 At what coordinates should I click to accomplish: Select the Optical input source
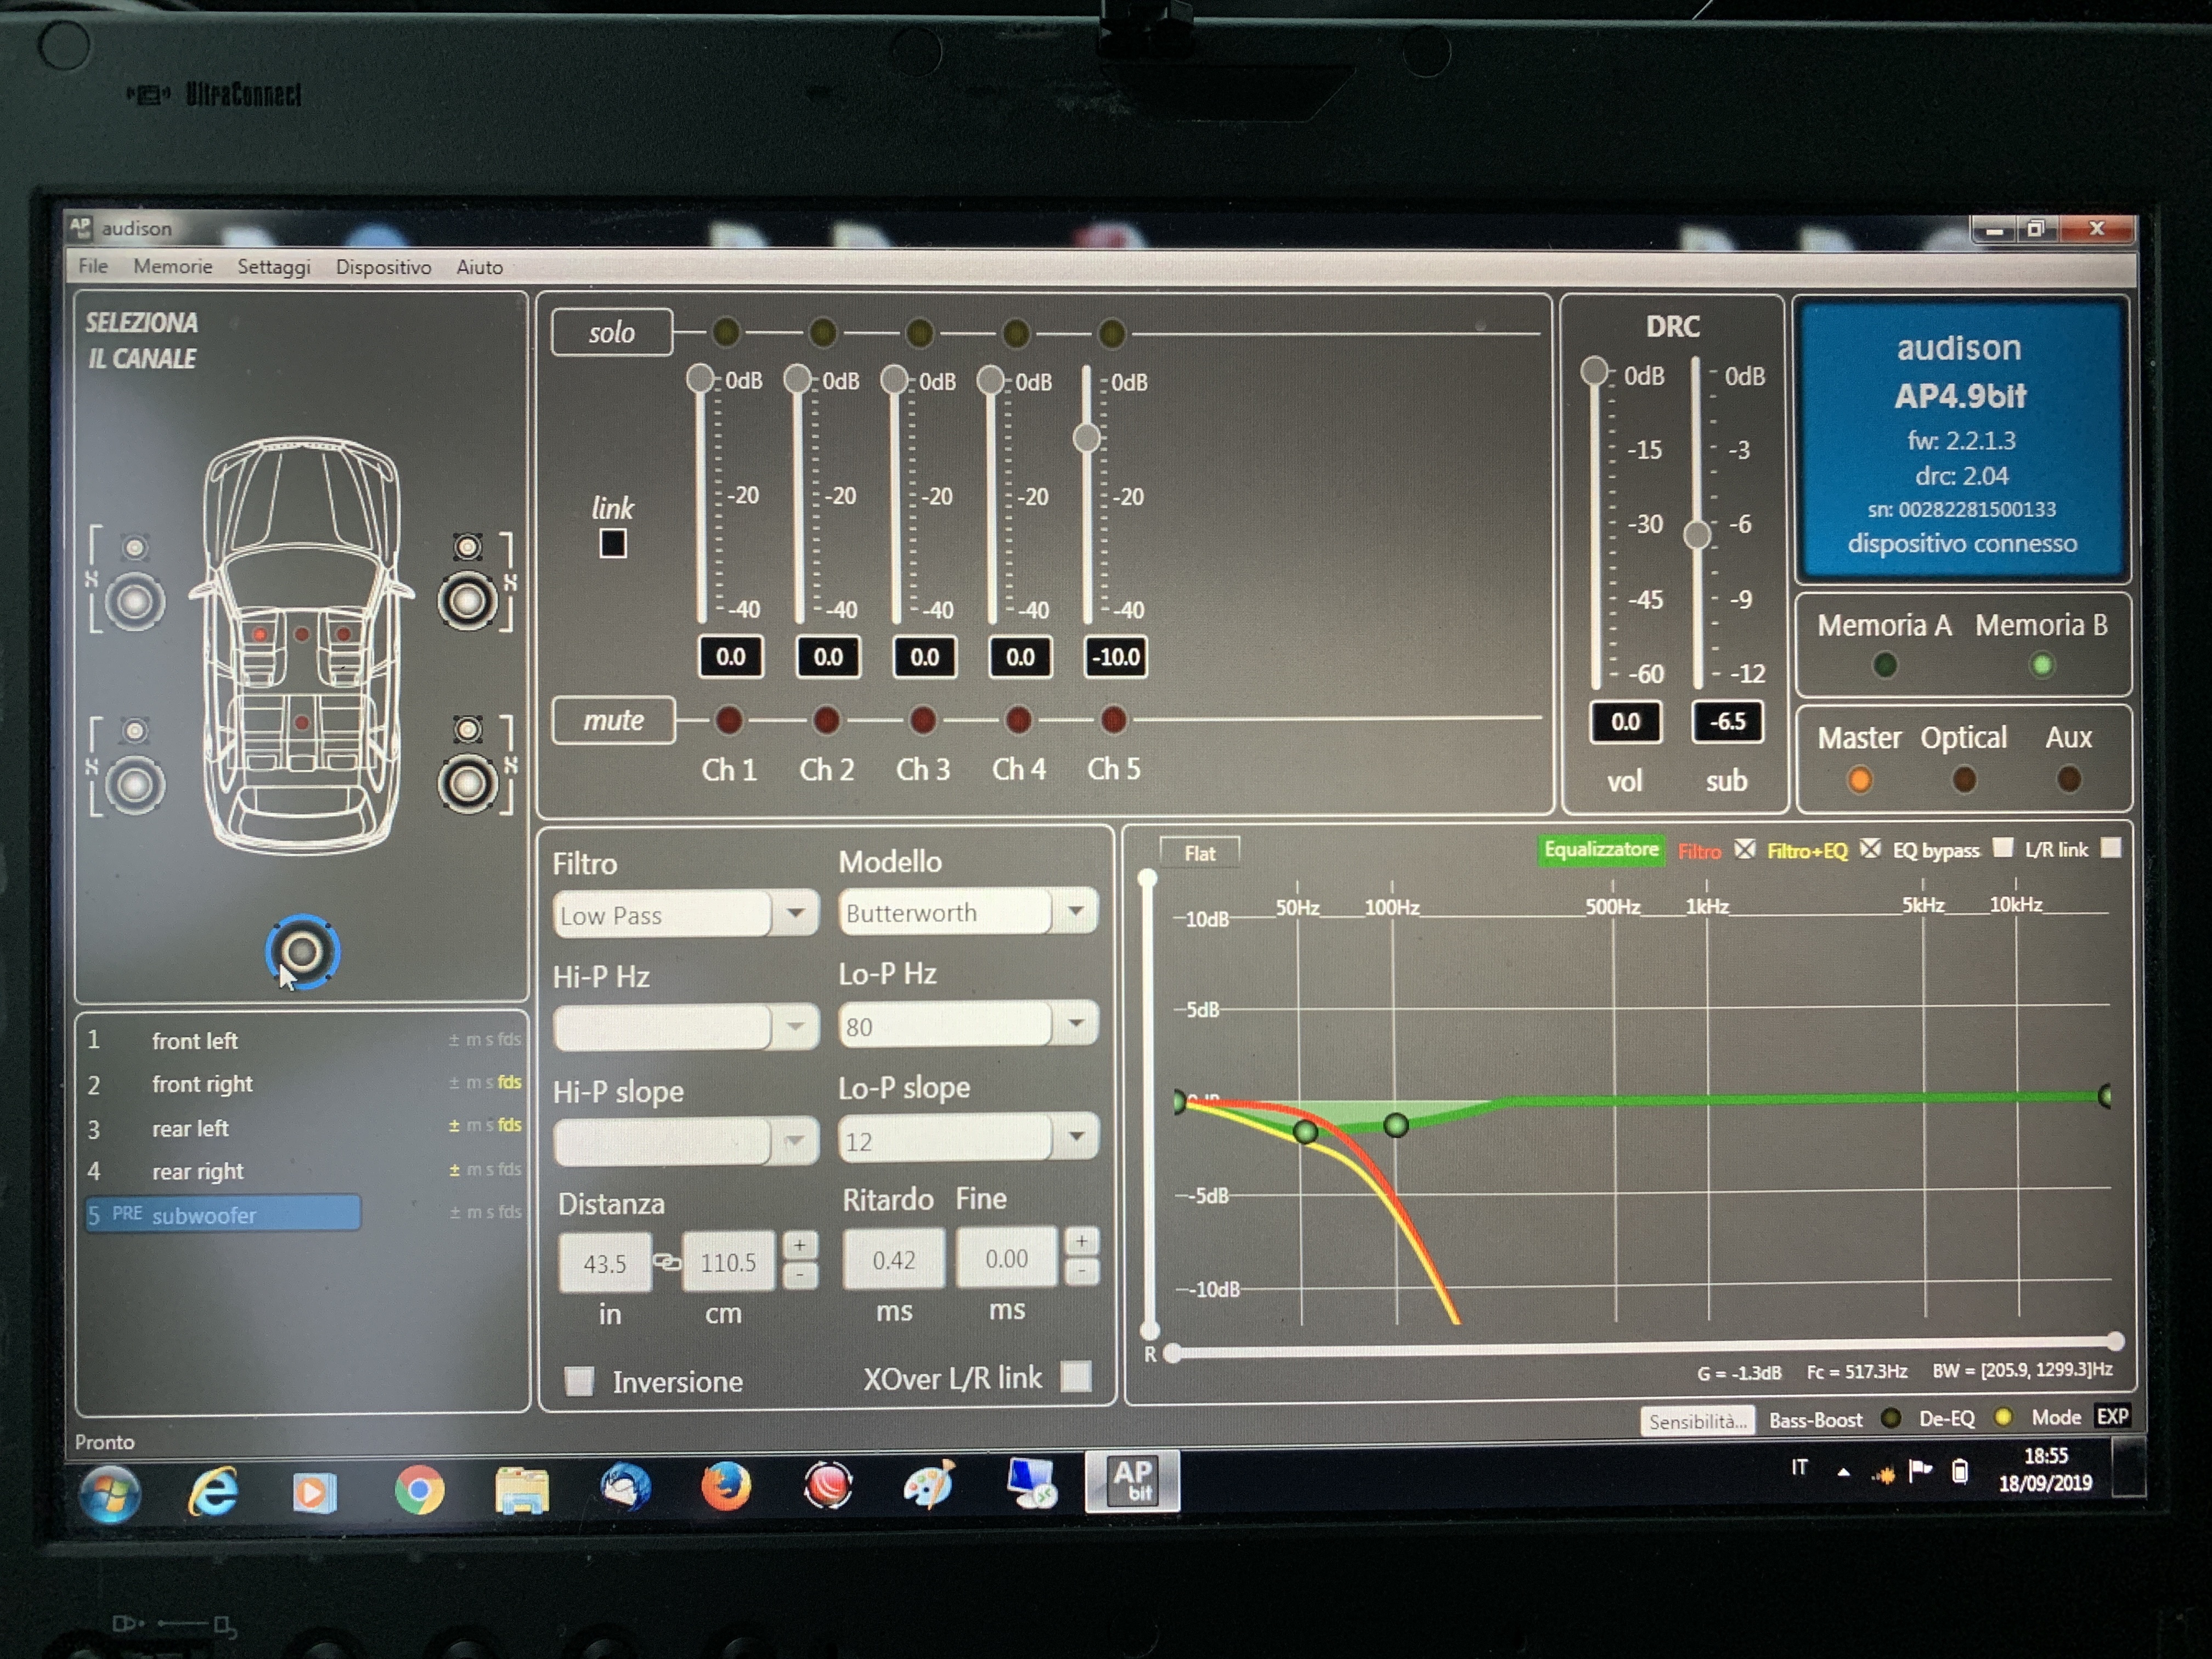pyautogui.click(x=1964, y=779)
